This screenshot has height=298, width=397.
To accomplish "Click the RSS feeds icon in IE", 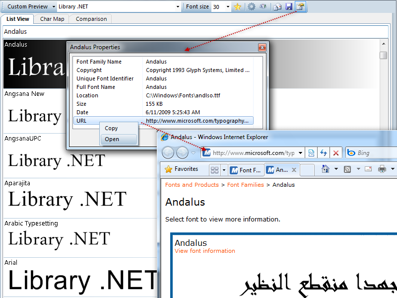I will tap(347, 169).
